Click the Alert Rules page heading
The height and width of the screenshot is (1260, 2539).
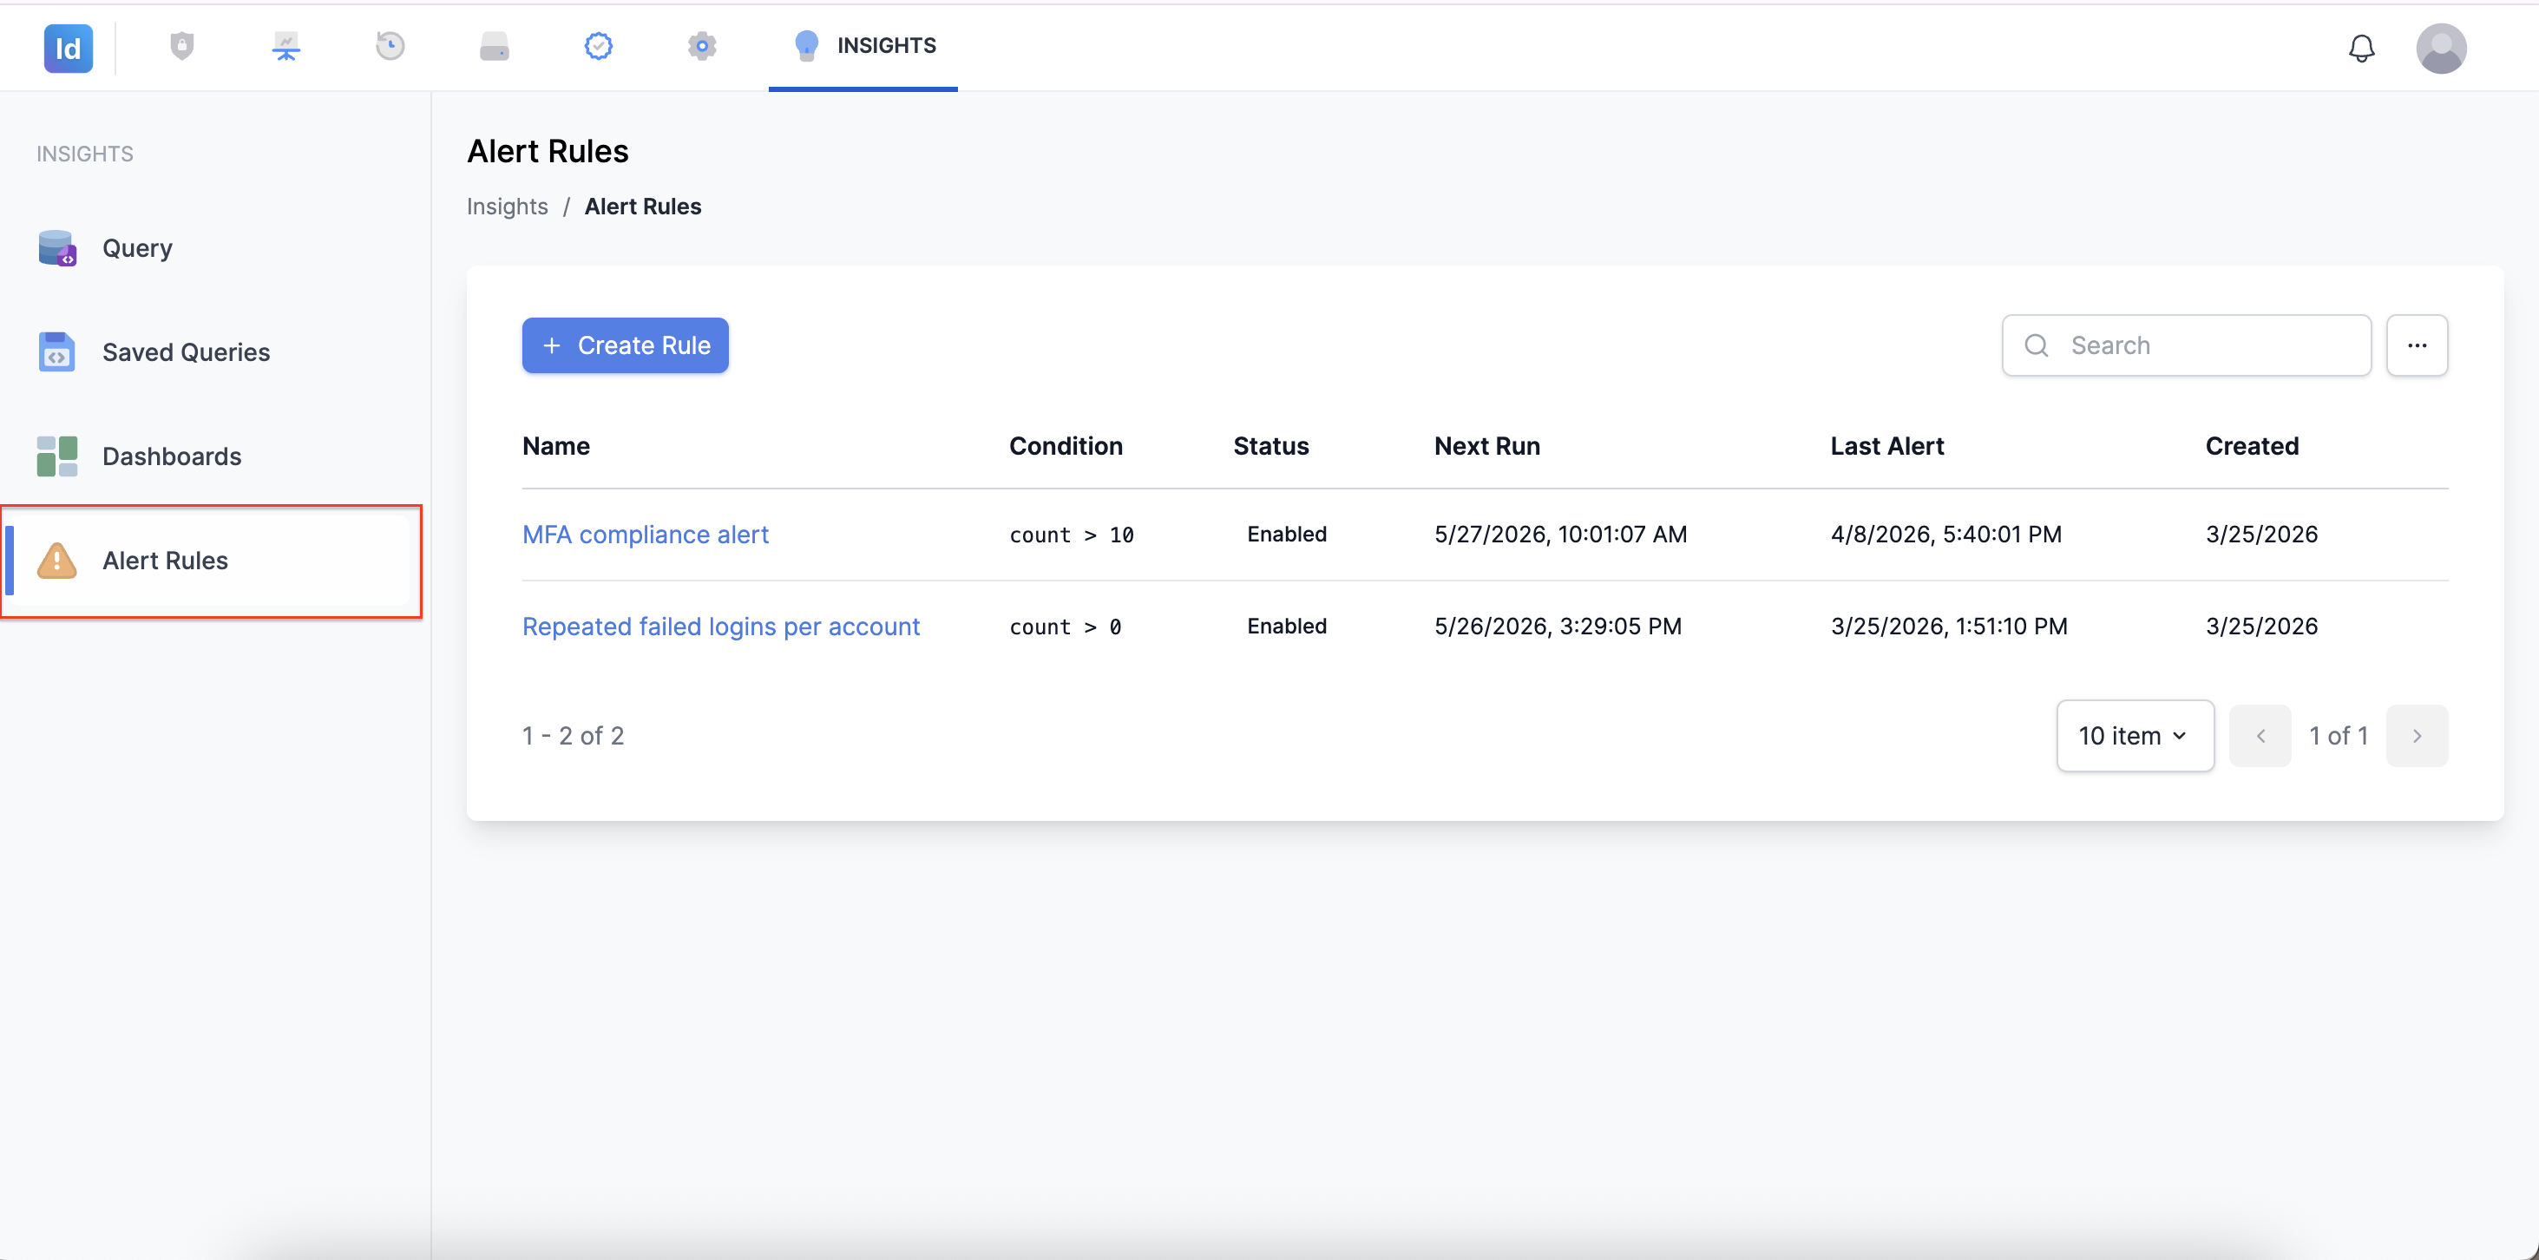click(548, 151)
